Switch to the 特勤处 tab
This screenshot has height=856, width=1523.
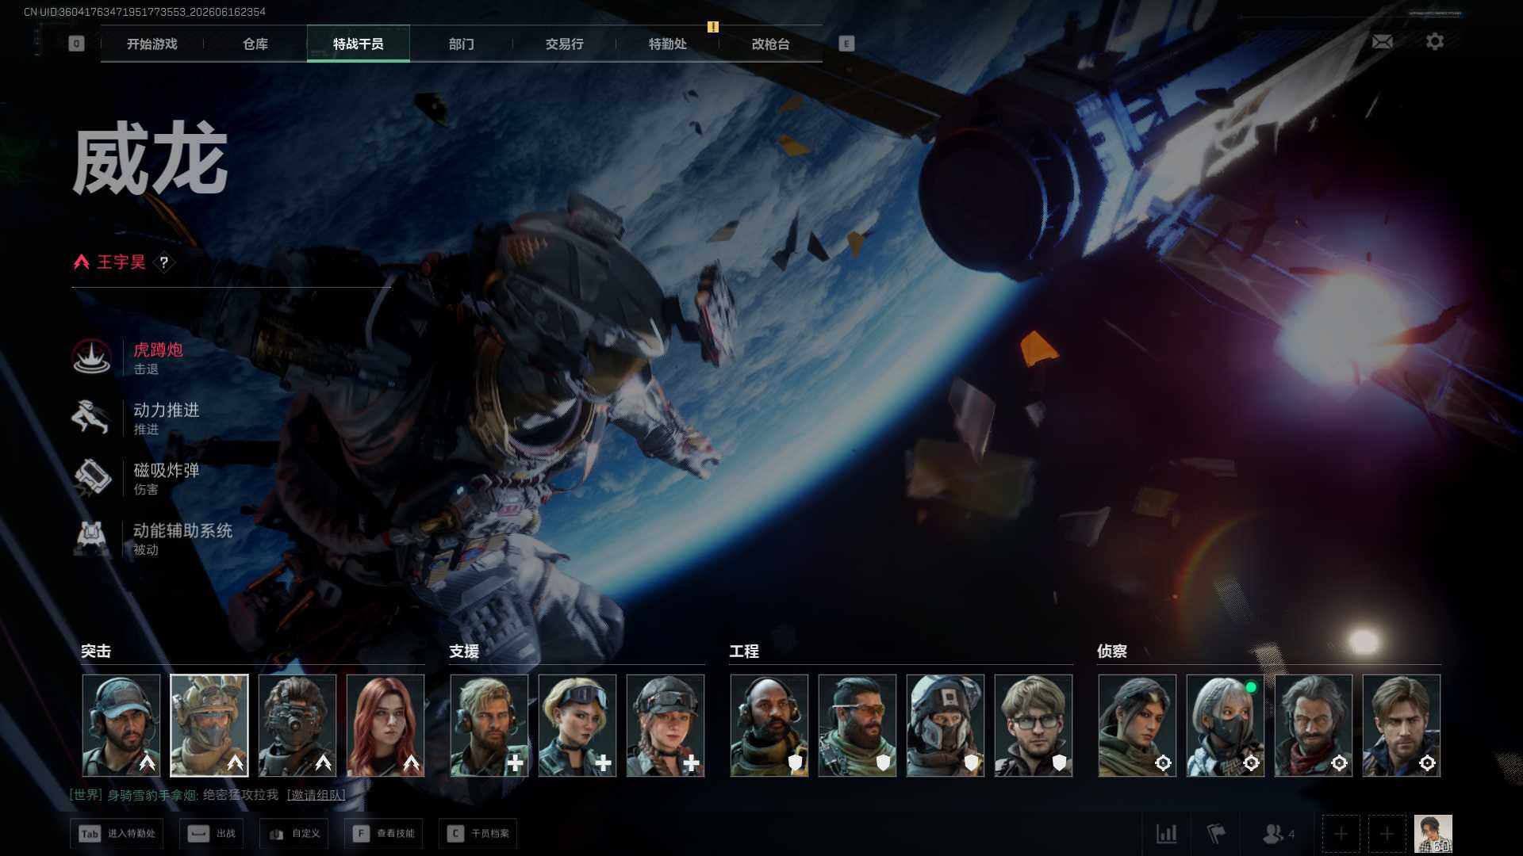pyautogui.click(x=668, y=44)
